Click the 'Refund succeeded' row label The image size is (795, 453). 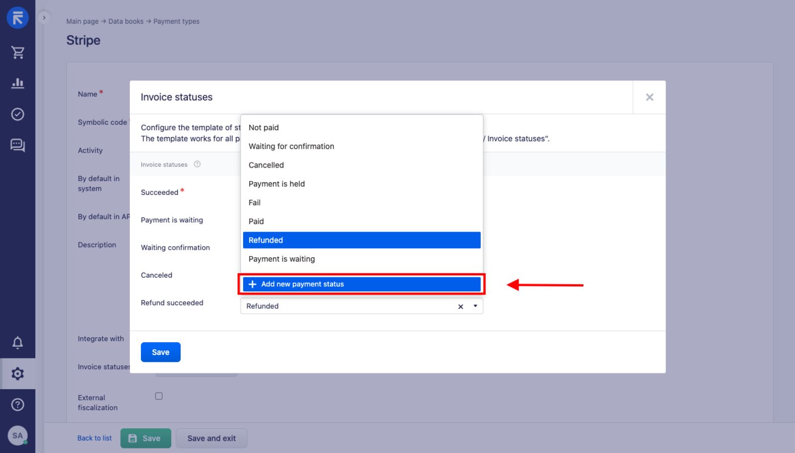(172, 303)
